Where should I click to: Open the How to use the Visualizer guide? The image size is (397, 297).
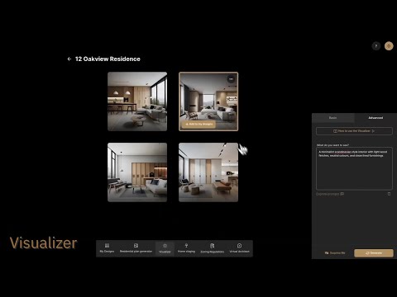pos(354,131)
